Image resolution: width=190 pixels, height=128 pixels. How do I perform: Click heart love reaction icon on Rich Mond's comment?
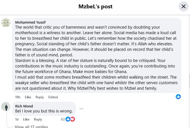click(x=72, y=119)
